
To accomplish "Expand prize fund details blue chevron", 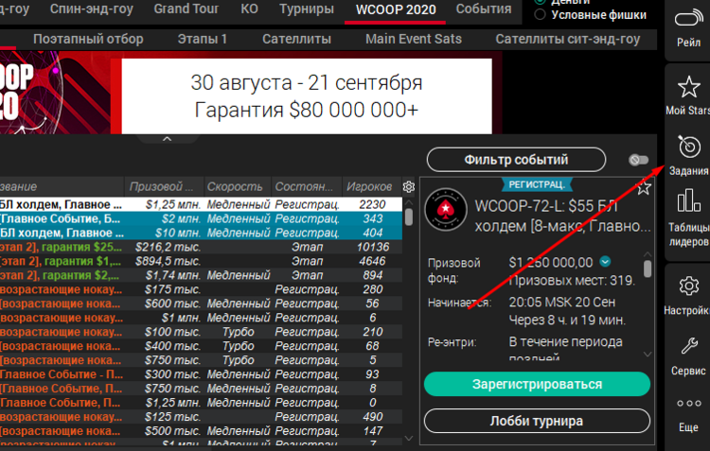I will [606, 262].
